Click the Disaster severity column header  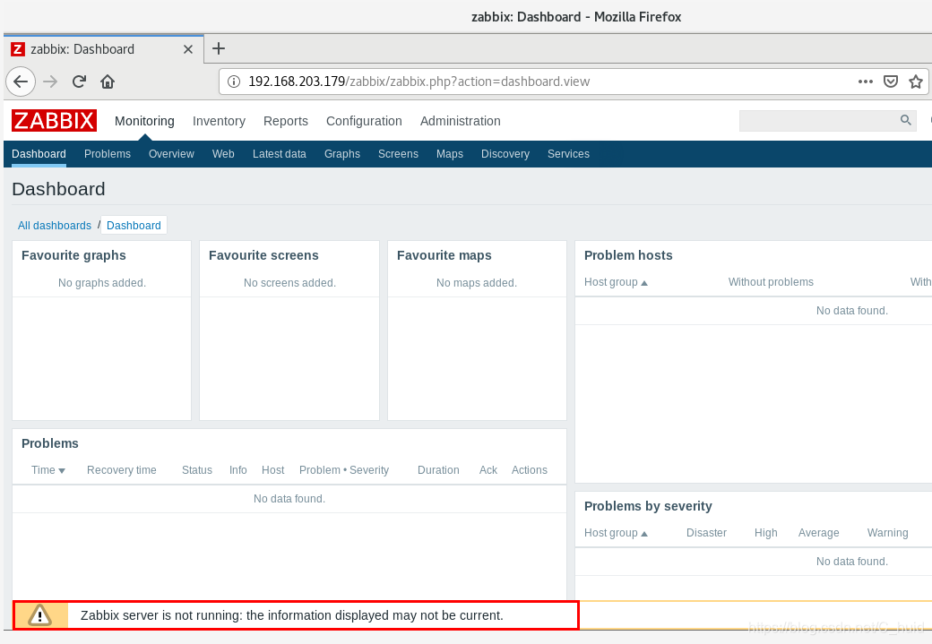coord(706,533)
